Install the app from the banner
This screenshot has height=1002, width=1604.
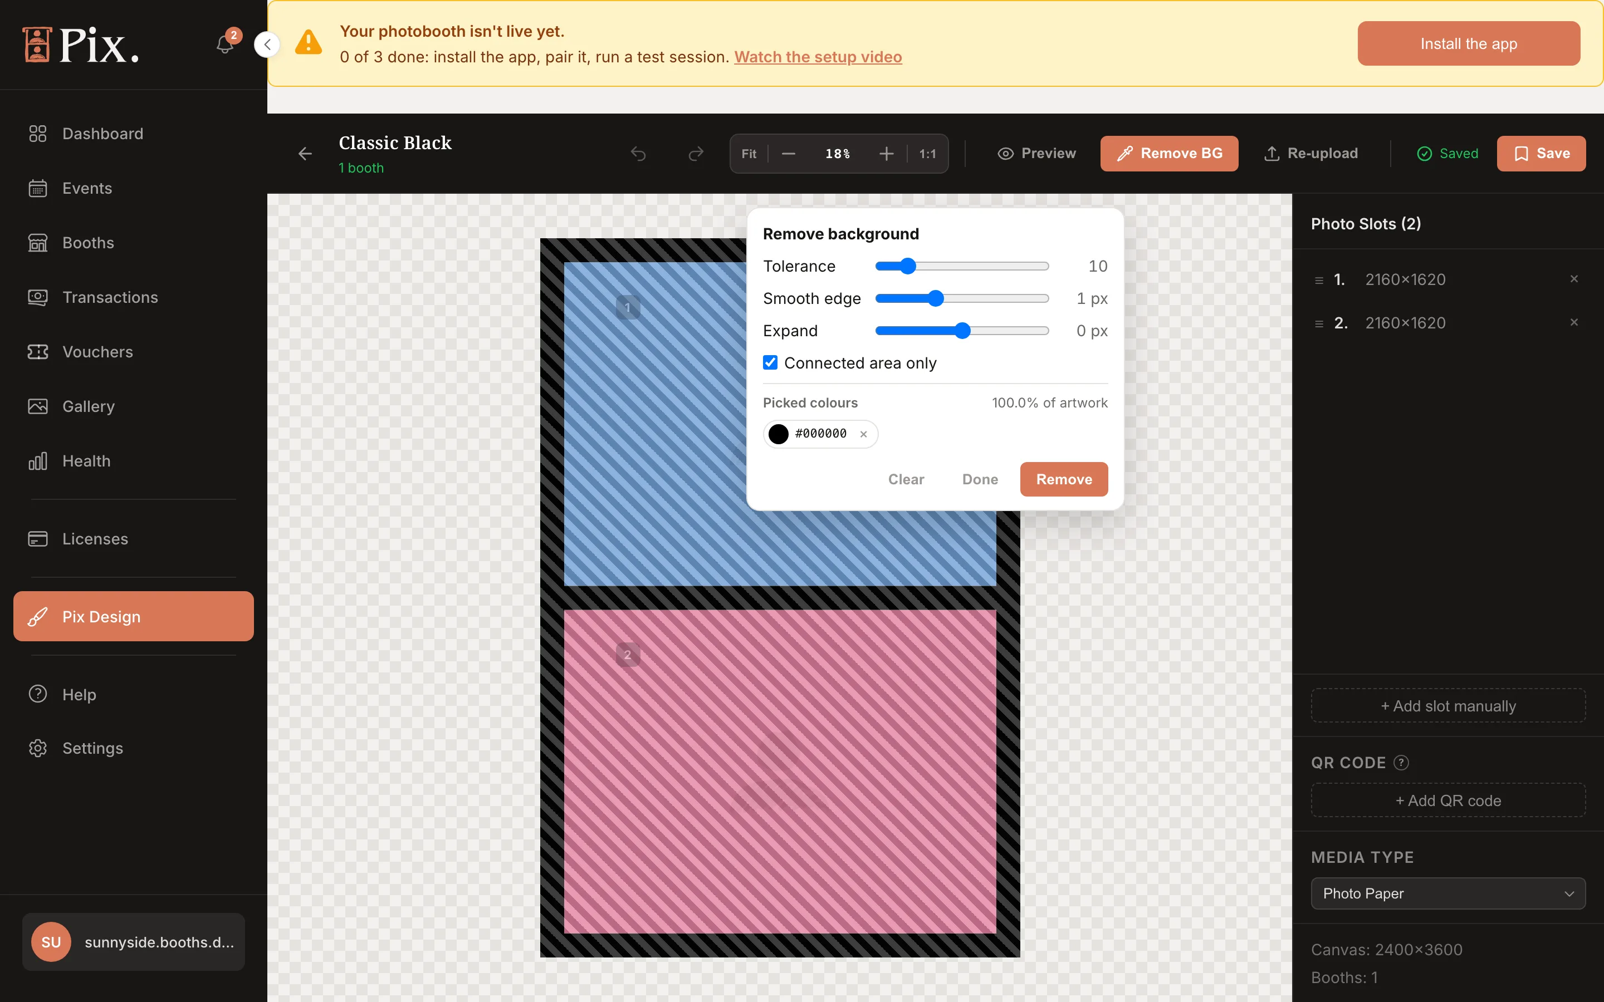[1468, 44]
